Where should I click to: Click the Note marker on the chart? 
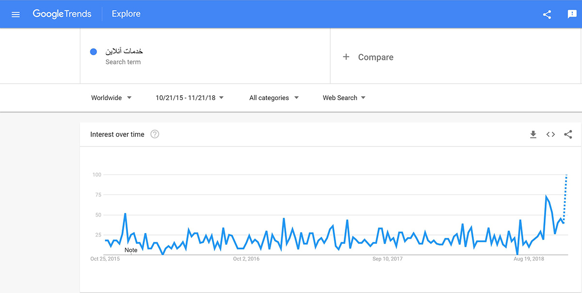[131, 250]
